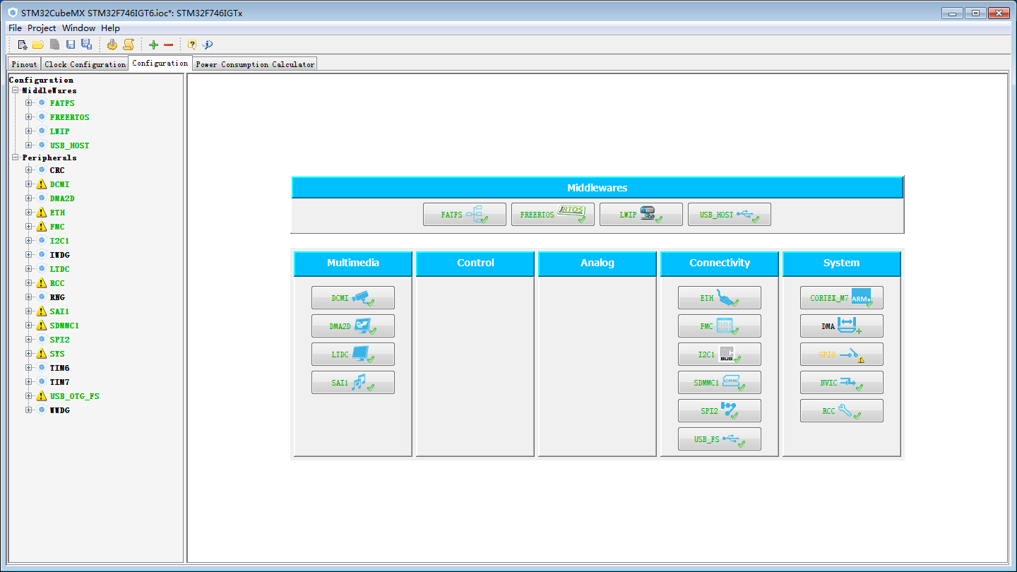This screenshot has width=1017, height=572.
Task: Click the Help question mark icon
Action: pos(192,44)
